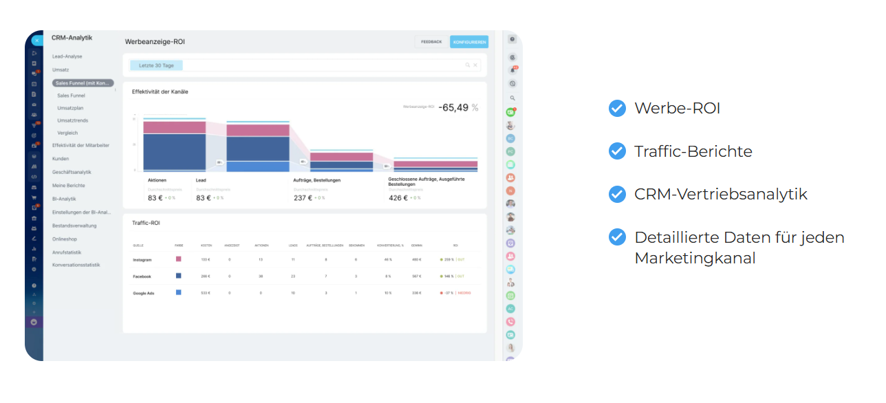Viewport: 886px width, 403px height.
Task: Click inside the search filter input field
Action: [x=310, y=64]
